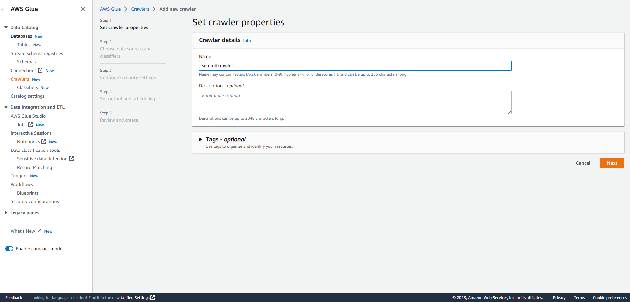Screen dimensions: 630x302
Task: Click AWS Glue breadcrumb
Action: coord(110,9)
